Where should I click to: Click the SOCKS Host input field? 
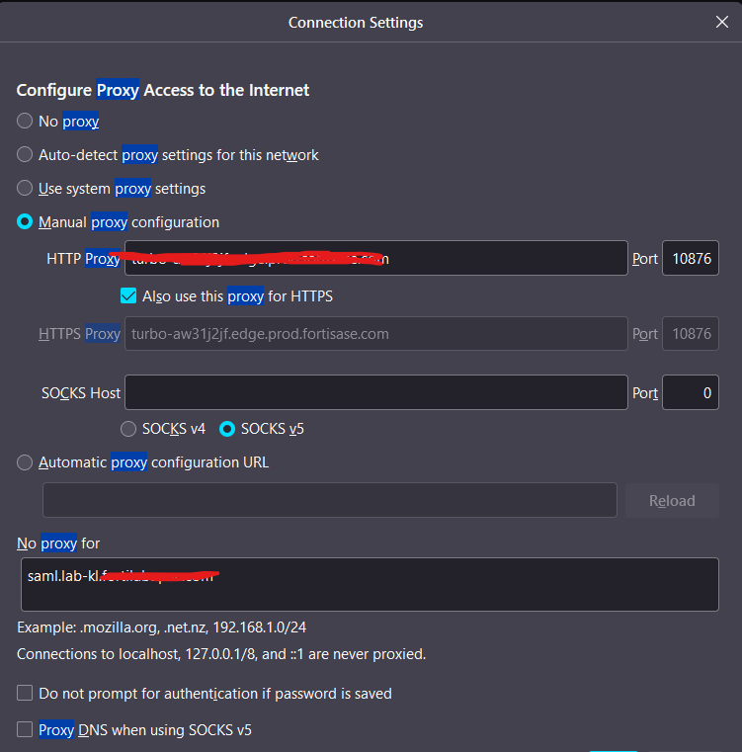point(375,392)
